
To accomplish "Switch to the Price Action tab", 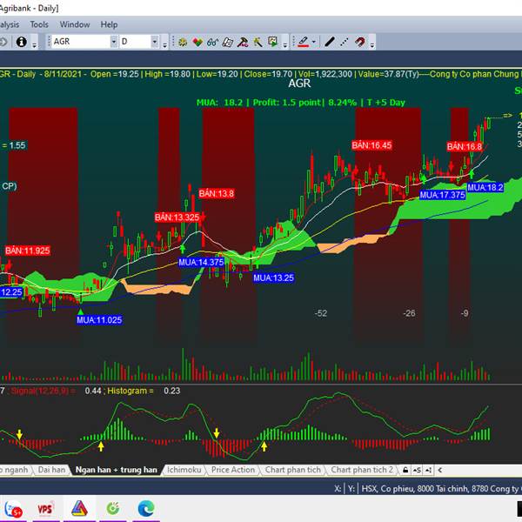I will point(233,470).
